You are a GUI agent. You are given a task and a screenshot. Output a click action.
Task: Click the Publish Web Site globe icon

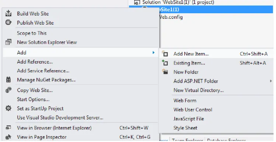pyautogui.click(x=8, y=22)
